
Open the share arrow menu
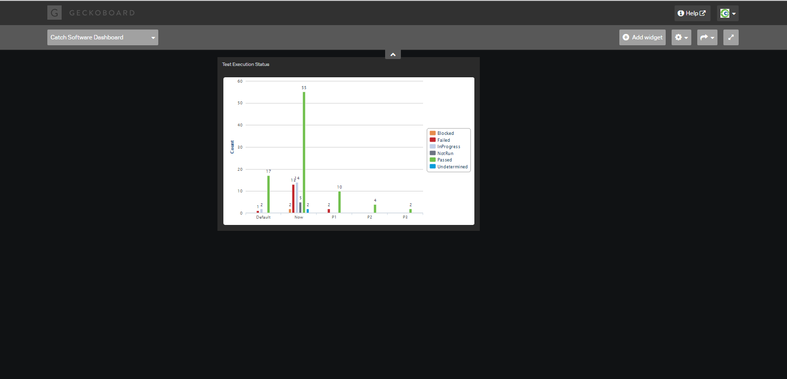coord(707,37)
